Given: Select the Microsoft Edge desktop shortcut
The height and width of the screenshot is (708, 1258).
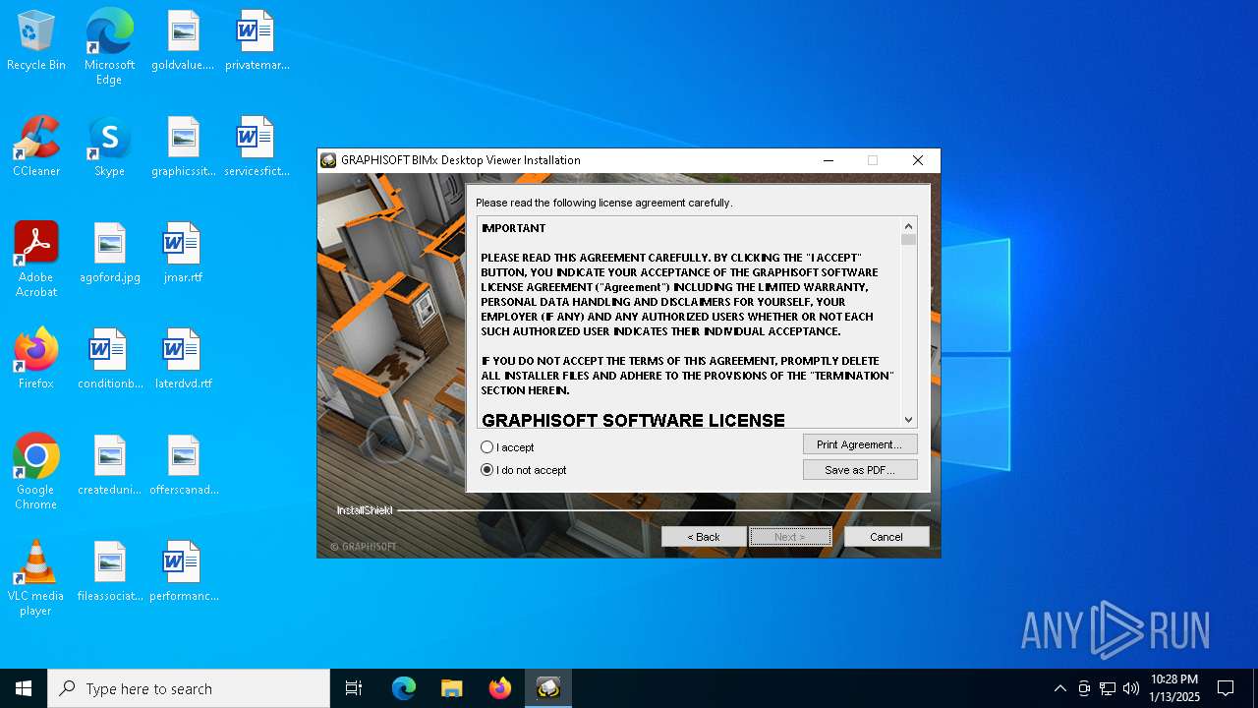Looking at the screenshot, I should (x=109, y=46).
